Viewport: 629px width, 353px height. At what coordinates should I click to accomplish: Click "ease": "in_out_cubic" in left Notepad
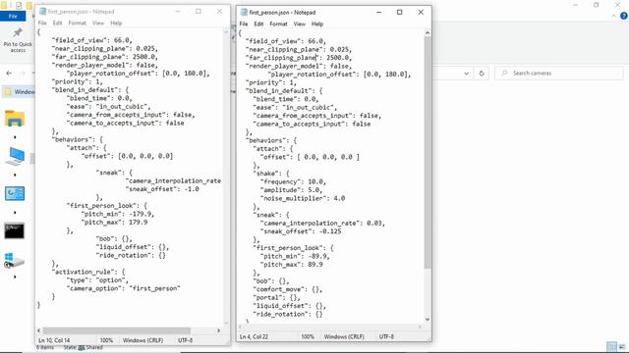(x=108, y=107)
